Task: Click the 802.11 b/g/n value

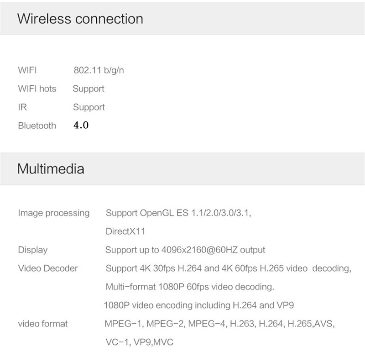Action: [99, 70]
